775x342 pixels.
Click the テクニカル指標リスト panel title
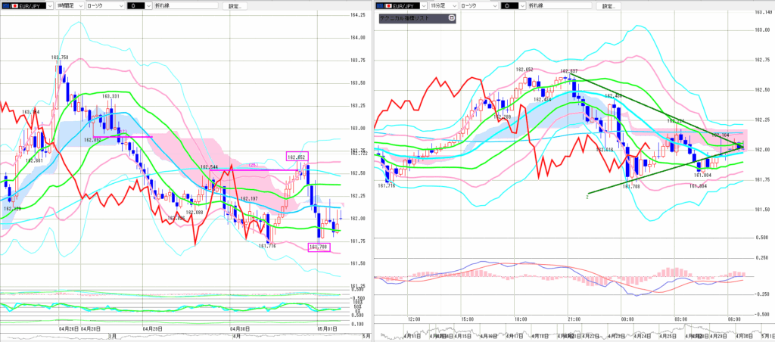[x=405, y=18]
